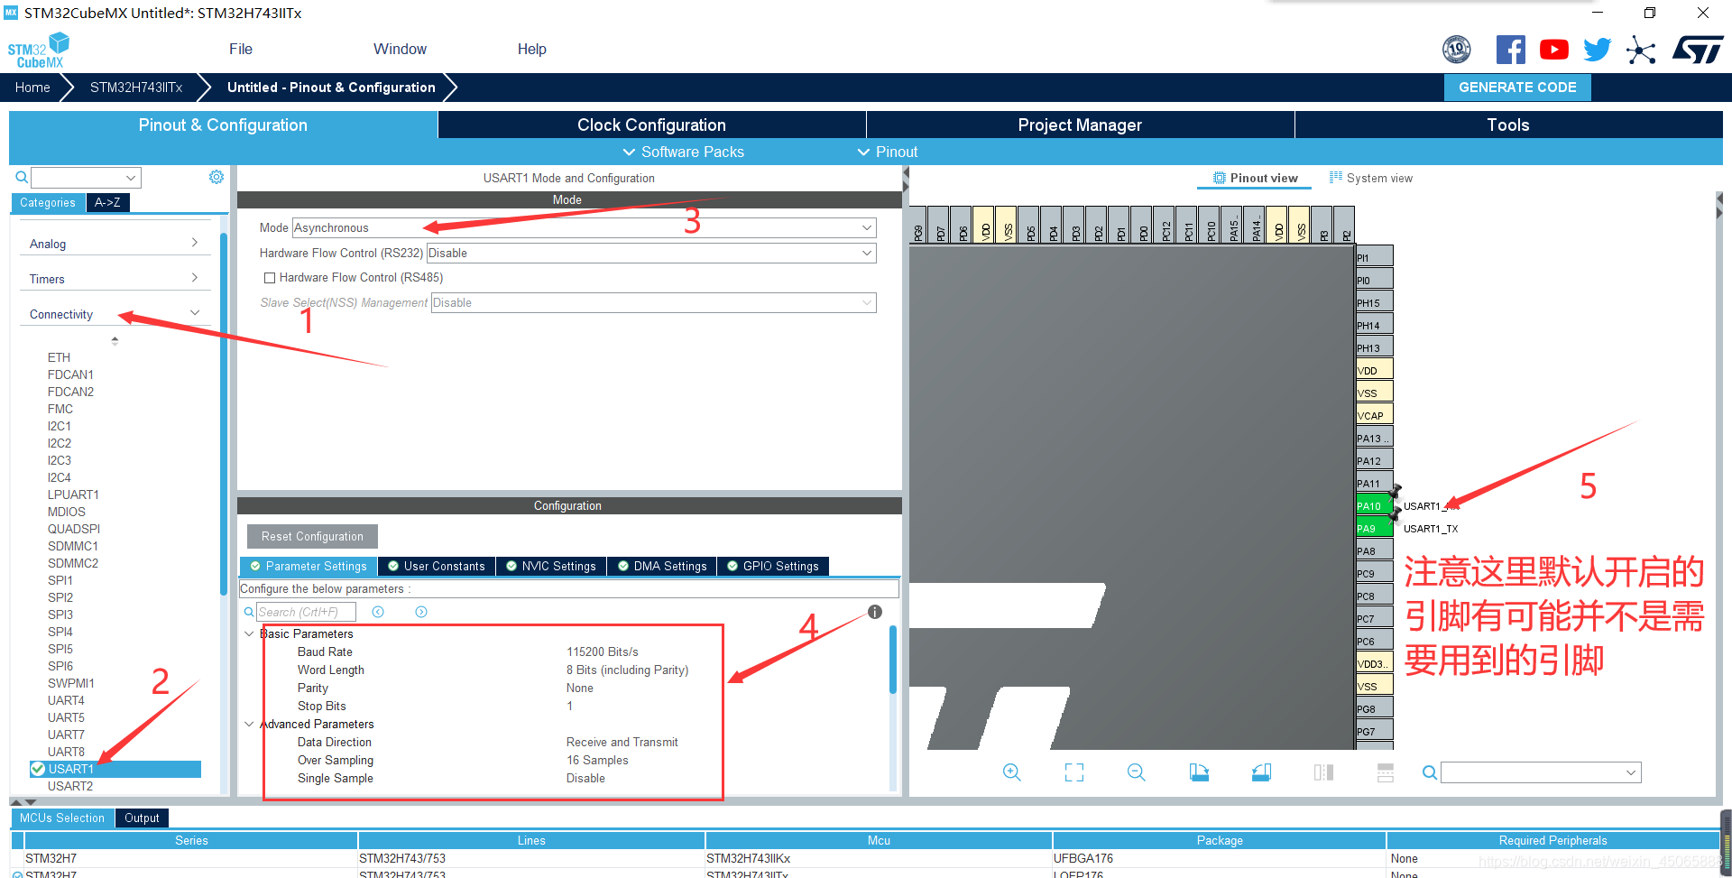Select I2C1 in peripheral list
Viewport: 1732px width, 878px height.
(60, 426)
